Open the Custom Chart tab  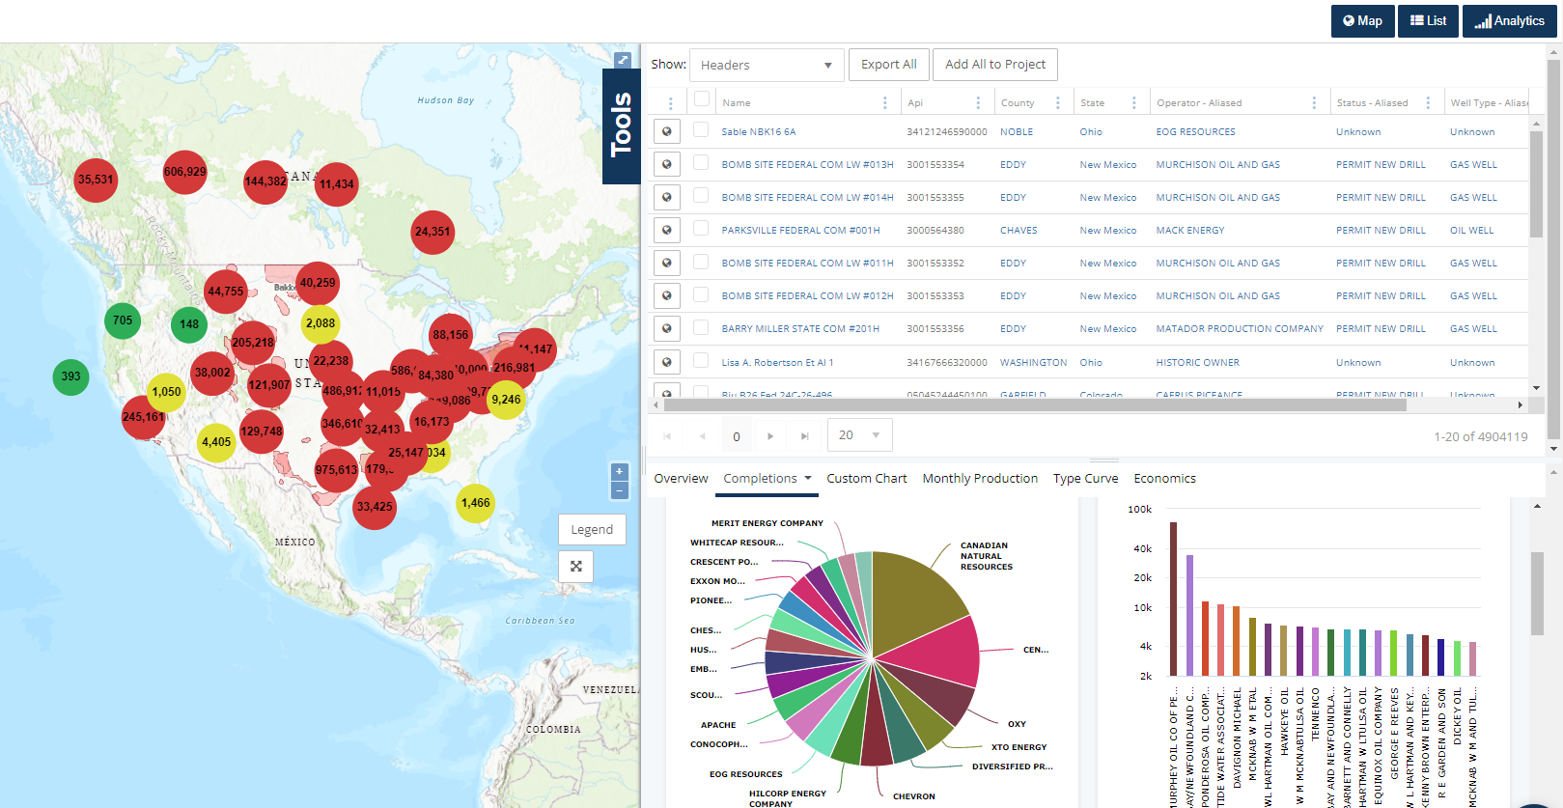(866, 478)
